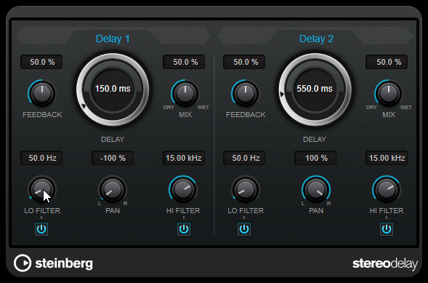Select Delay 1 Mix 50.0 % value field

[x=184, y=62]
